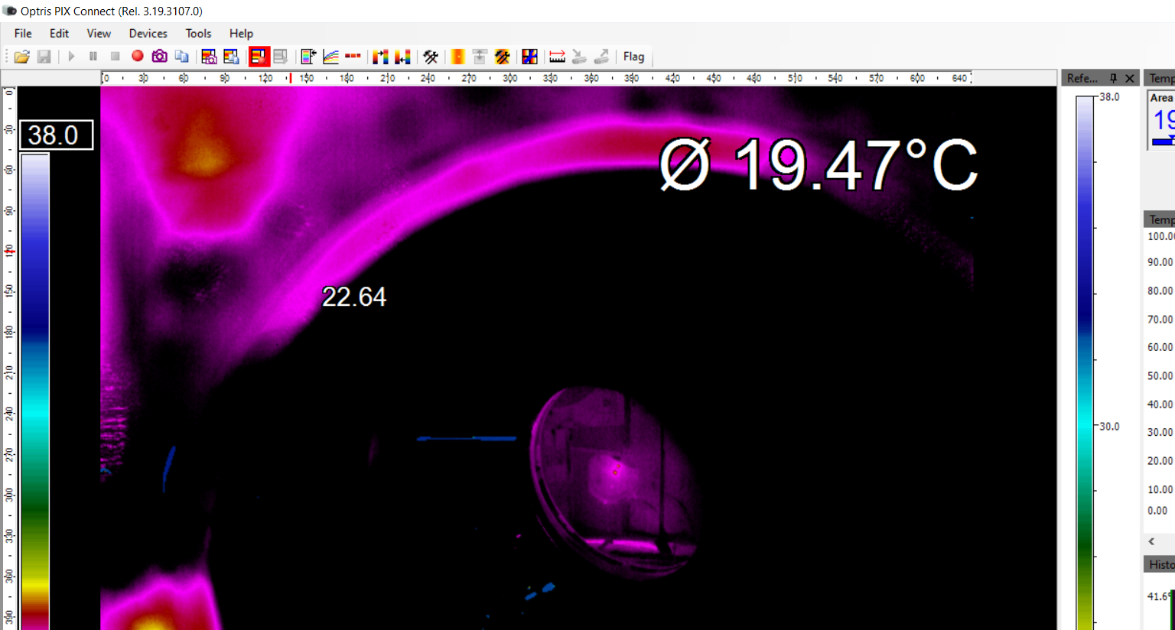Screen dimensions: 1175x630
Task: Click the red-highlighted palette toolbar icon
Action: coord(259,57)
